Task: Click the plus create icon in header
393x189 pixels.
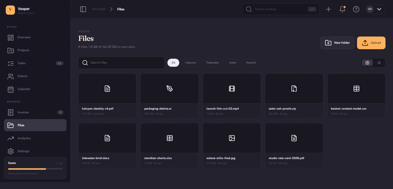Action: coord(329,9)
